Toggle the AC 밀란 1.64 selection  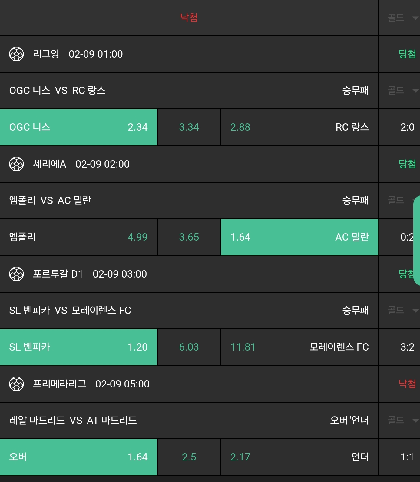(299, 237)
